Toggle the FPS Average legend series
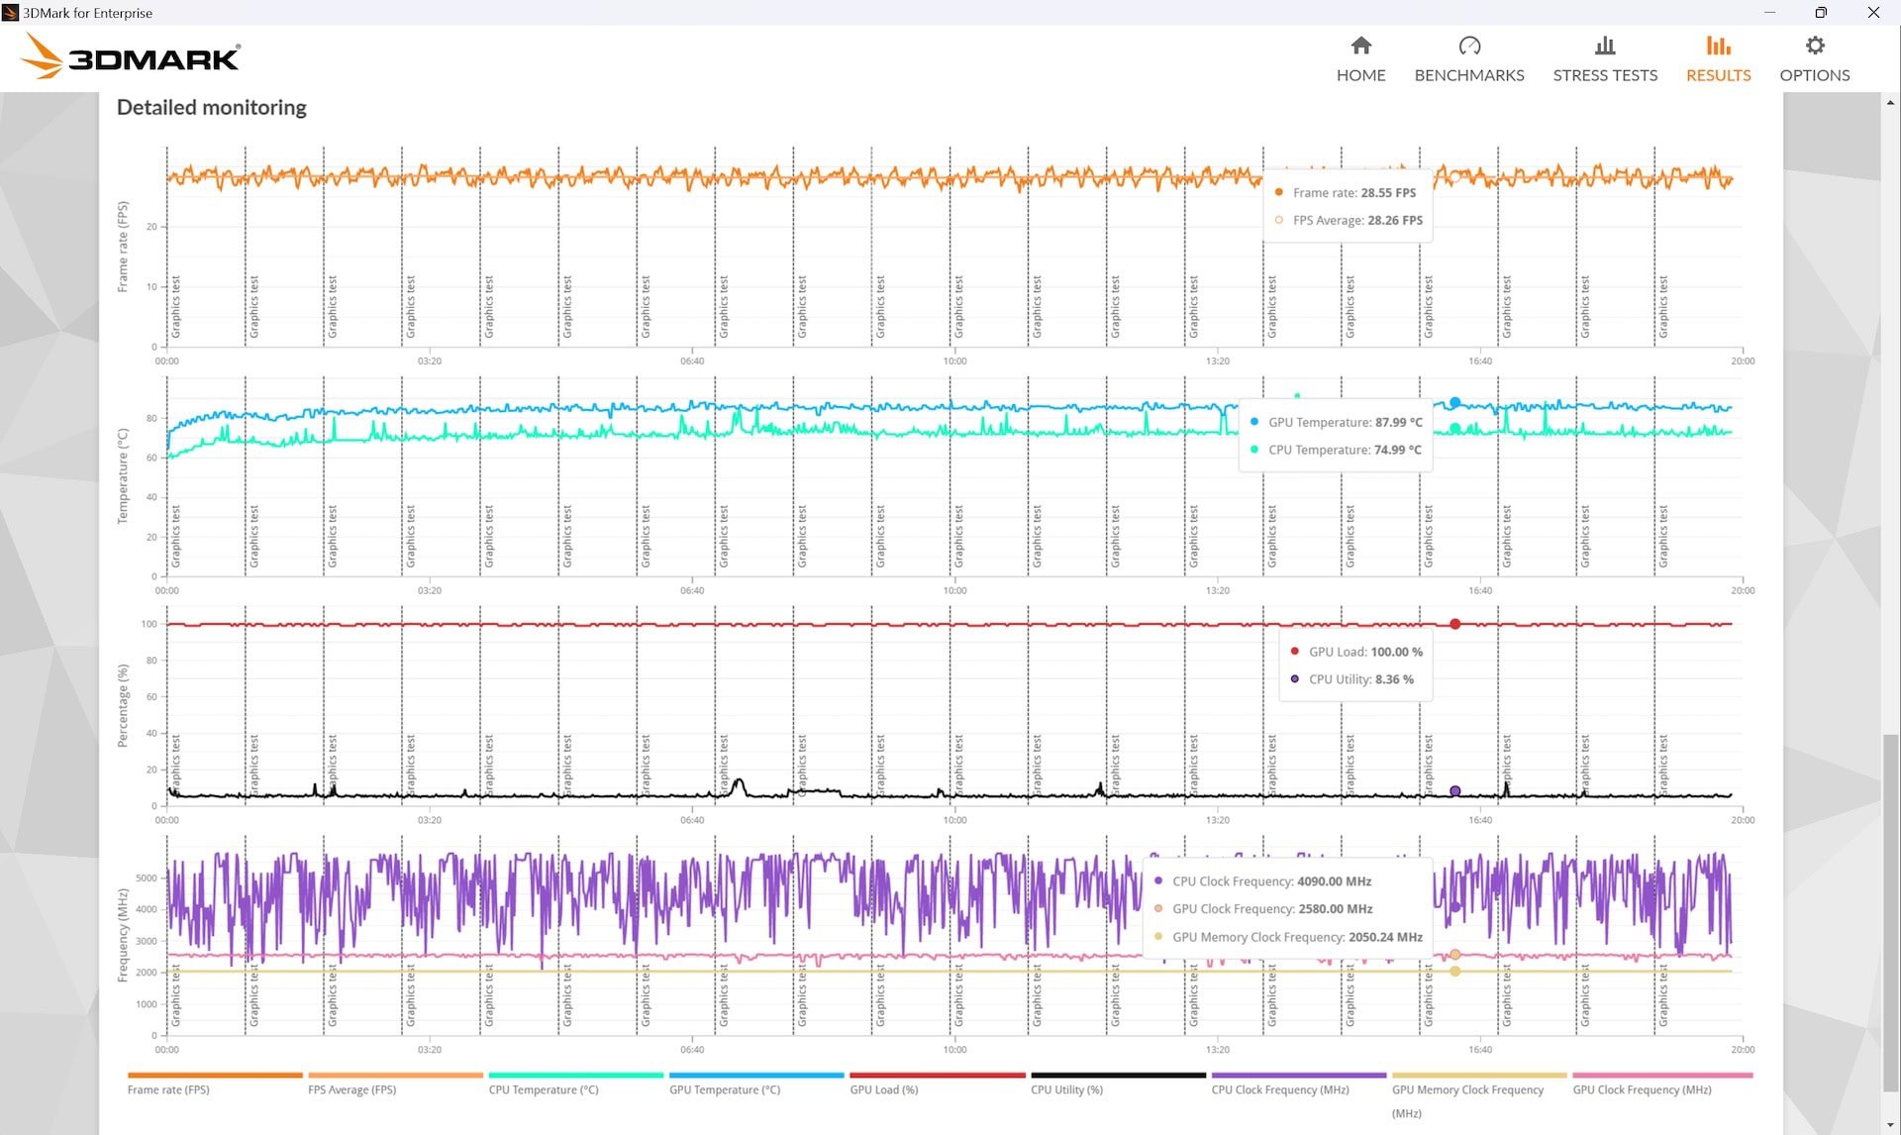The image size is (1901, 1135). coord(351,1089)
